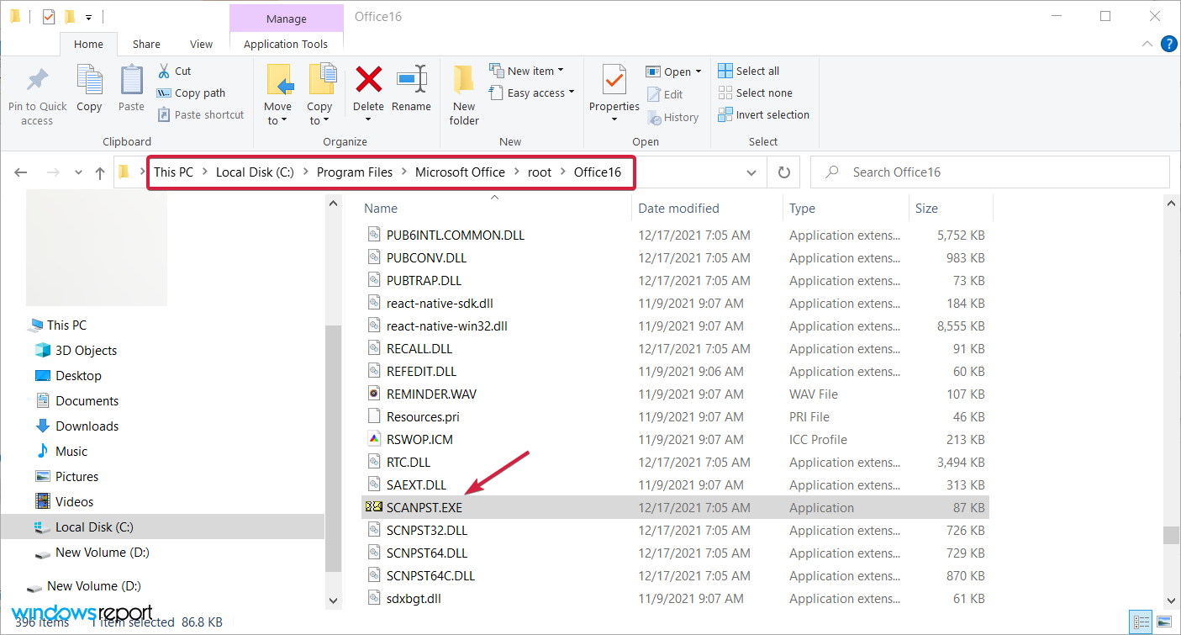The image size is (1181, 635).
Task: Switch to the Share tab
Action: coord(146,45)
